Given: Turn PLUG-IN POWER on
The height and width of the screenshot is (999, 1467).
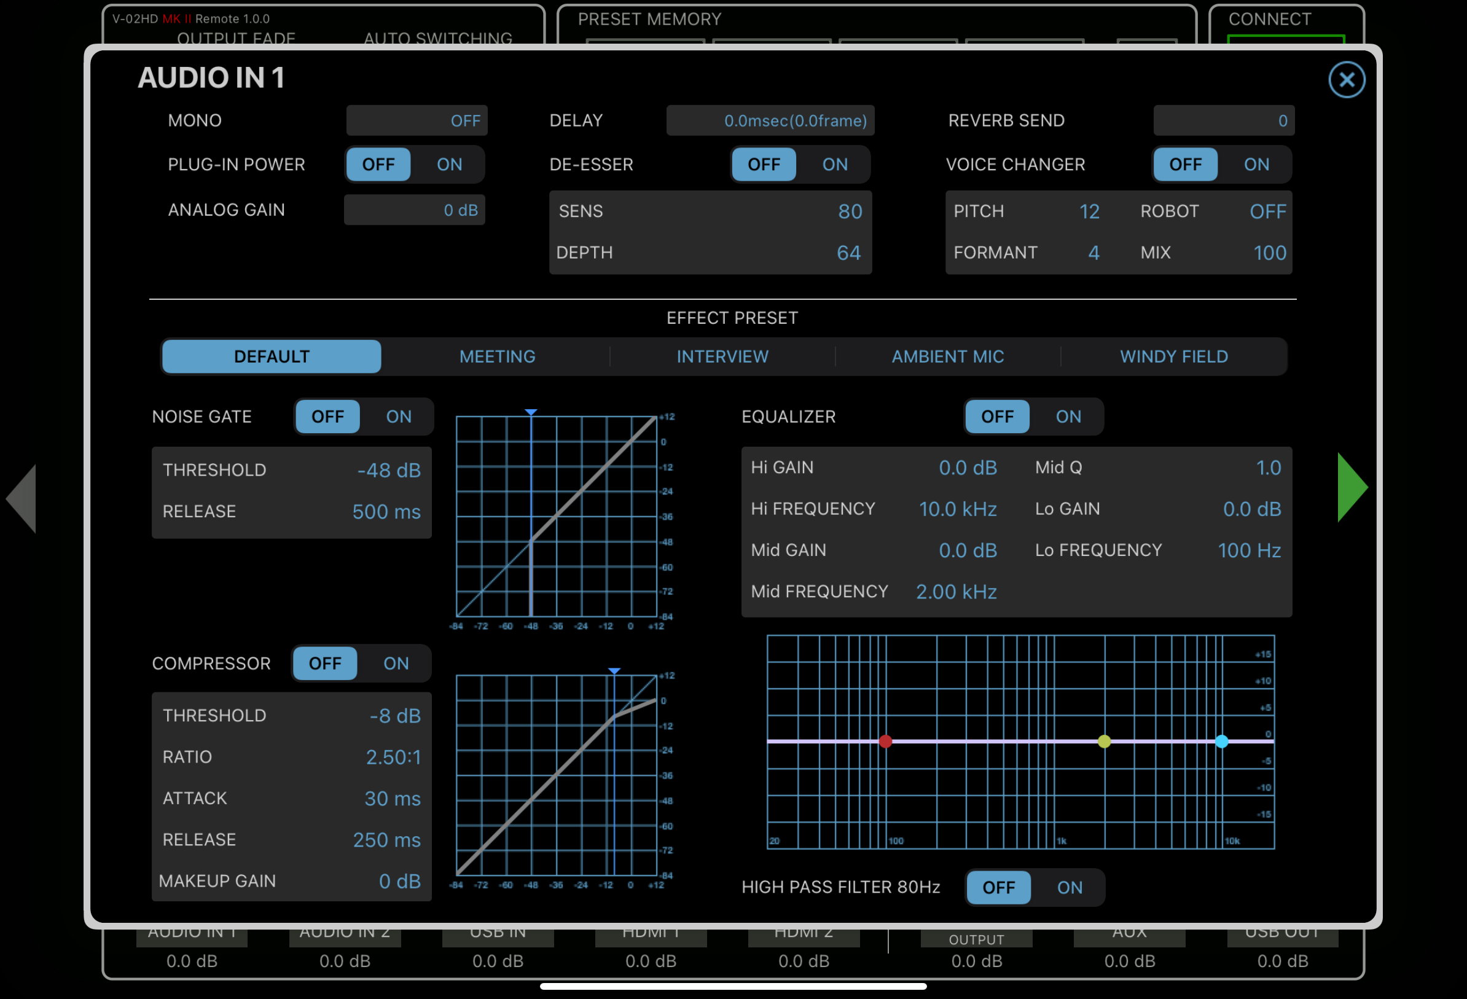Looking at the screenshot, I should [x=449, y=165].
